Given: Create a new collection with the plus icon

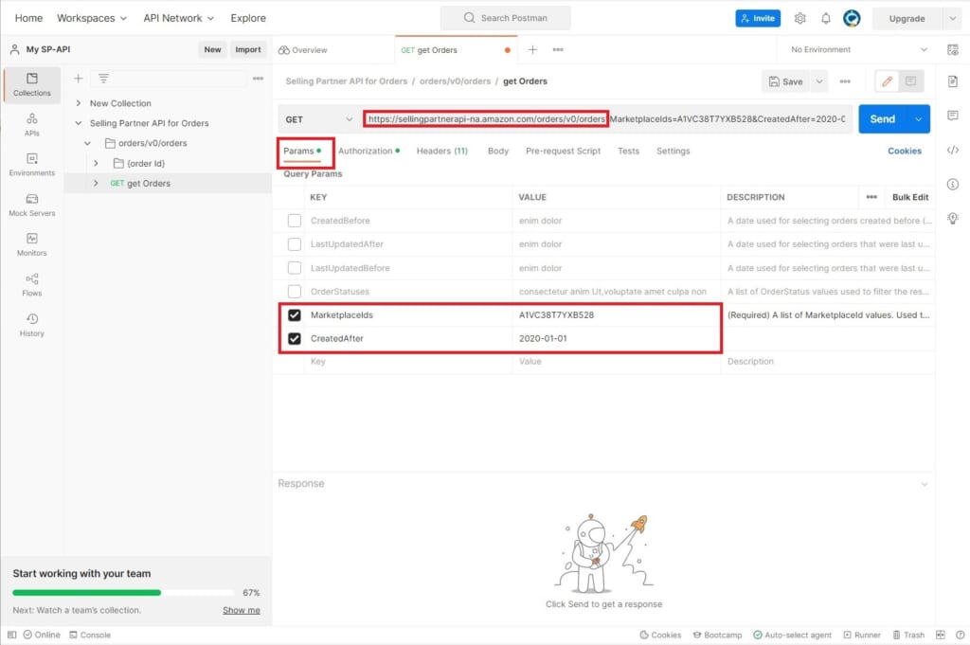Looking at the screenshot, I should [79, 79].
